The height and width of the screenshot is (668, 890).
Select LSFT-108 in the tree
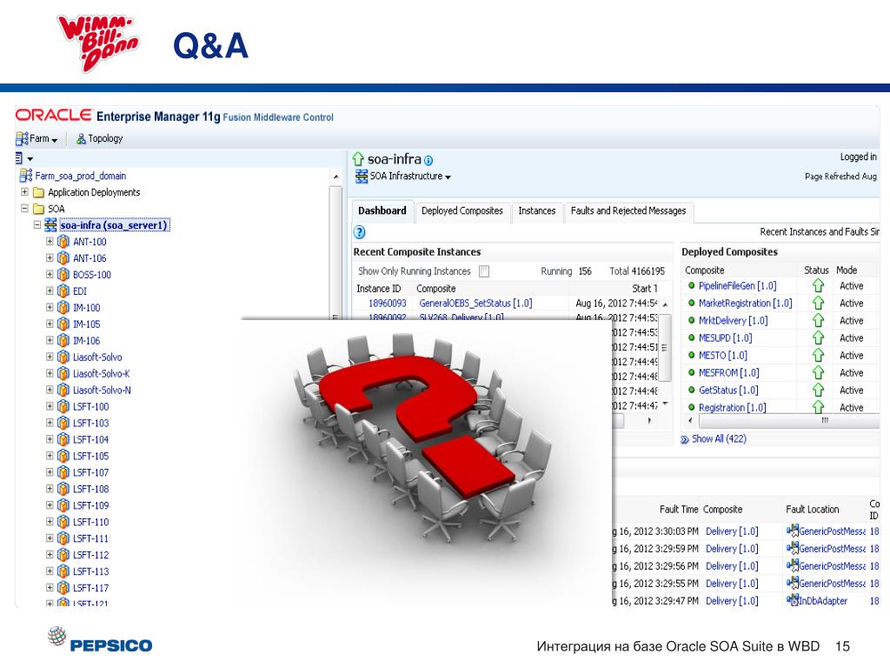pos(90,489)
